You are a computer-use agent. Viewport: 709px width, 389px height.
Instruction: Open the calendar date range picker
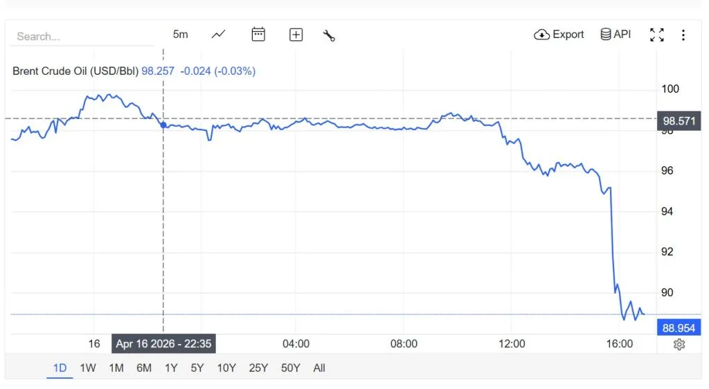tap(258, 35)
